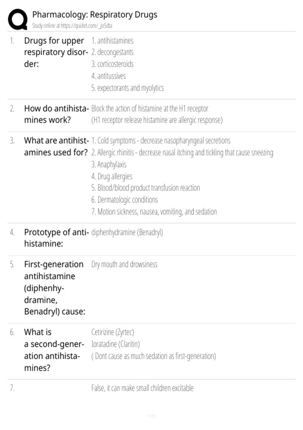Click 'expectorants and myolytics' answer line
This screenshot has width=303, height=430.
tap(128, 88)
